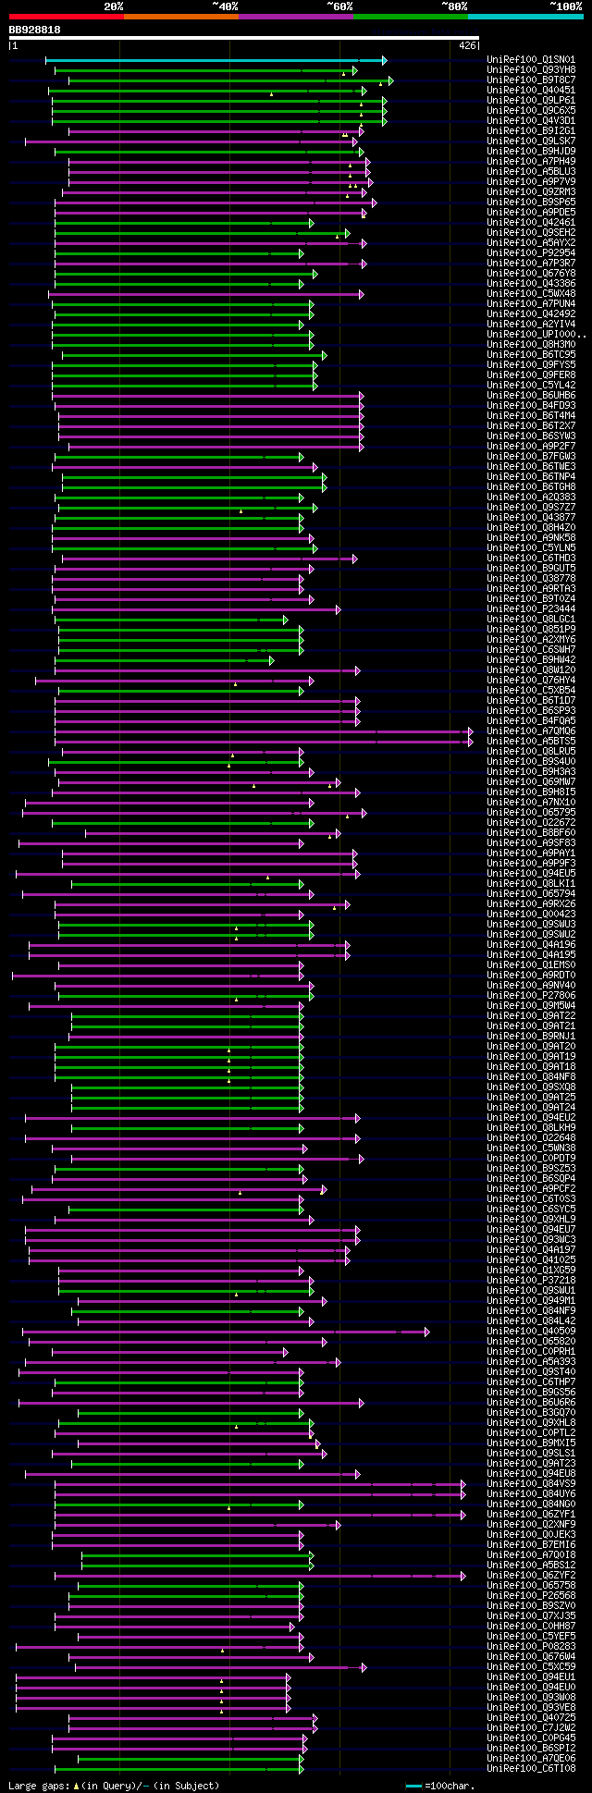This screenshot has height=1793, width=592.
Task: Select the UniRef100_A7PH49 label
Action: tap(531, 162)
